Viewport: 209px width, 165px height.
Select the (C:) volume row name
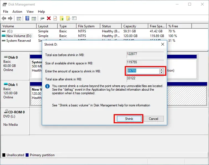10,31
